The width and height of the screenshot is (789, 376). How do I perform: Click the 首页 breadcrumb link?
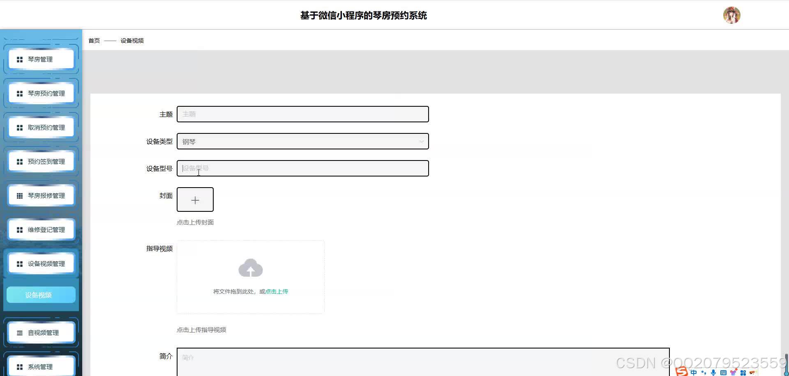[x=94, y=40]
